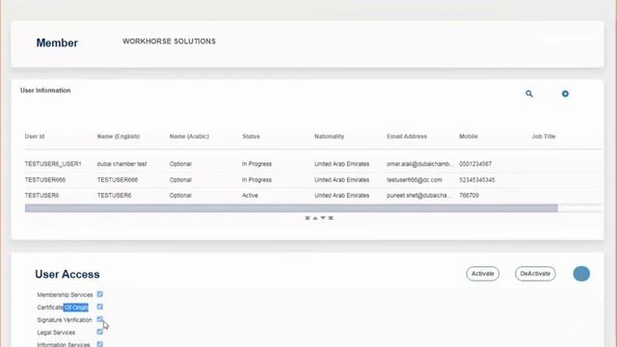Click mobile number 766709
This screenshot has height=347, width=617.
(469, 196)
